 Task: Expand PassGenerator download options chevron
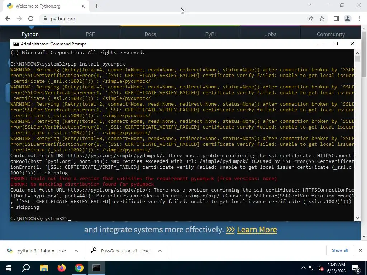(x=160, y=251)
